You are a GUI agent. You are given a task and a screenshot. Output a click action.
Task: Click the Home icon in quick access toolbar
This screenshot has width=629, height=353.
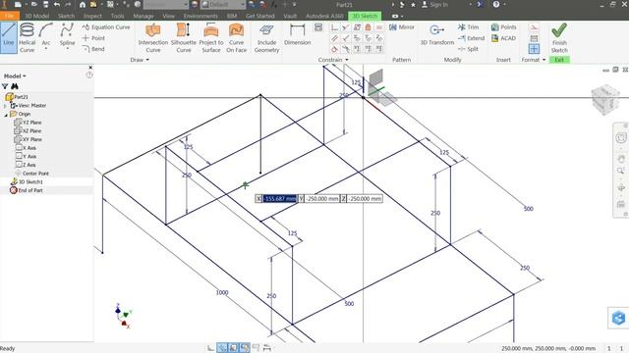click(83, 4)
